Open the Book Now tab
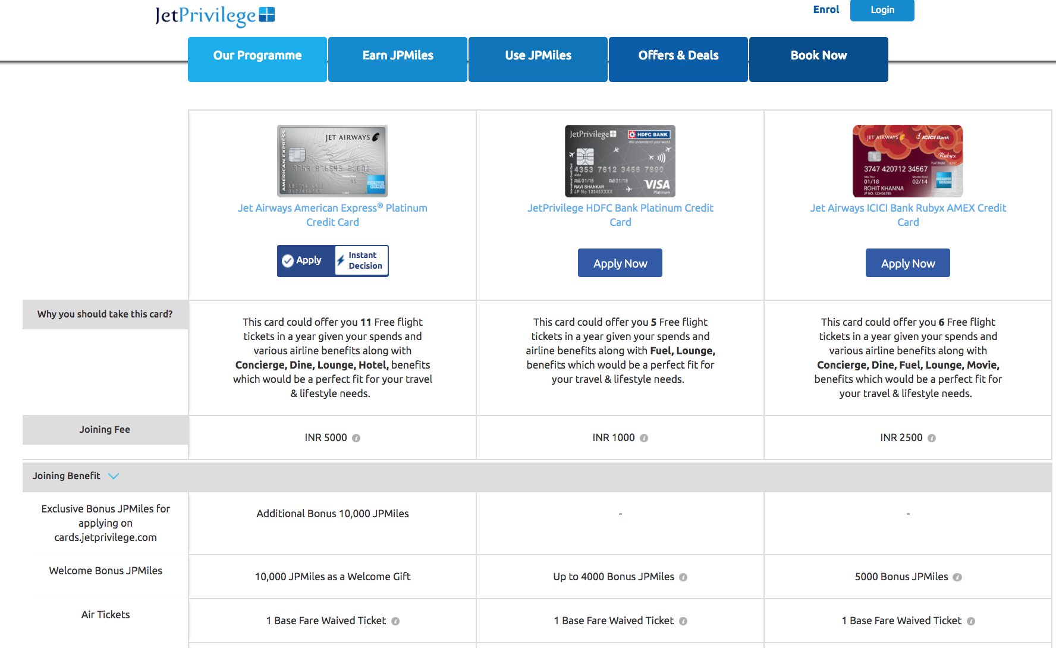1056x648 pixels. coord(819,59)
